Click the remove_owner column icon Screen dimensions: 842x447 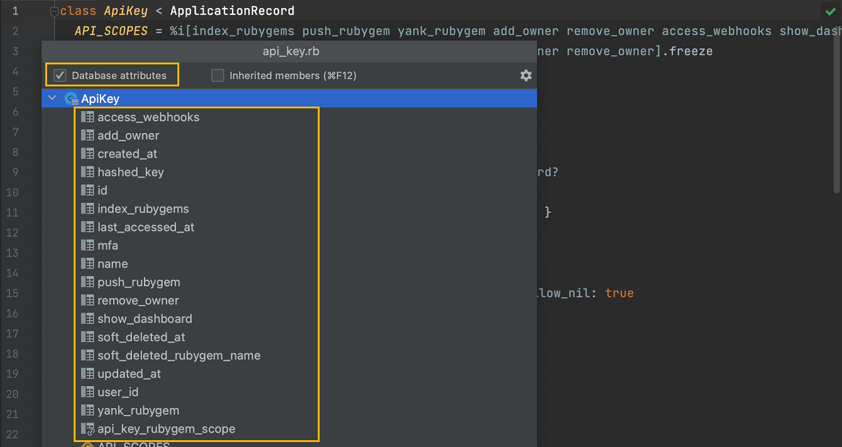coord(87,300)
